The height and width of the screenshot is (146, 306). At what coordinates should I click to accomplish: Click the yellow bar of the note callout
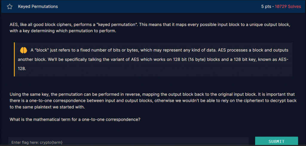pyautogui.click(x=14, y=59)
